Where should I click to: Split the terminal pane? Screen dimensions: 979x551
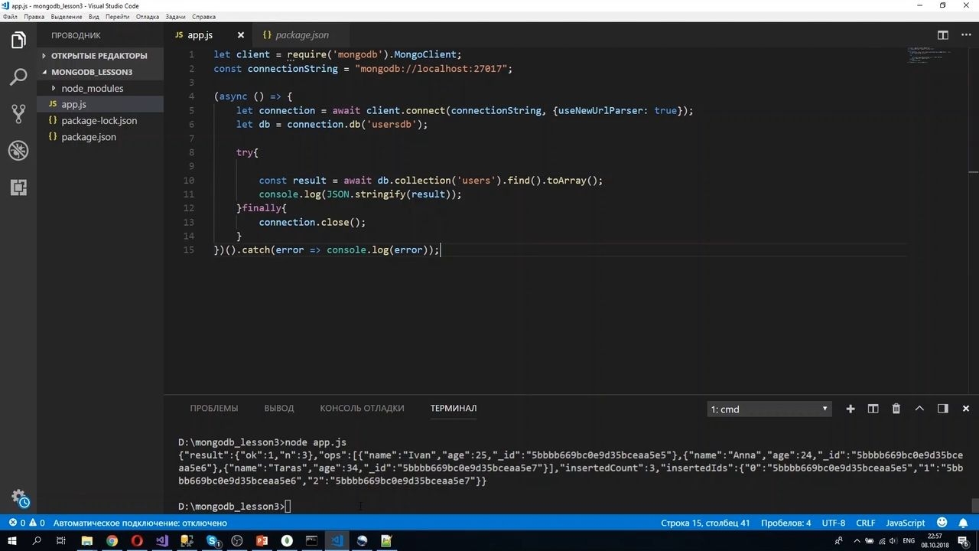873,409
